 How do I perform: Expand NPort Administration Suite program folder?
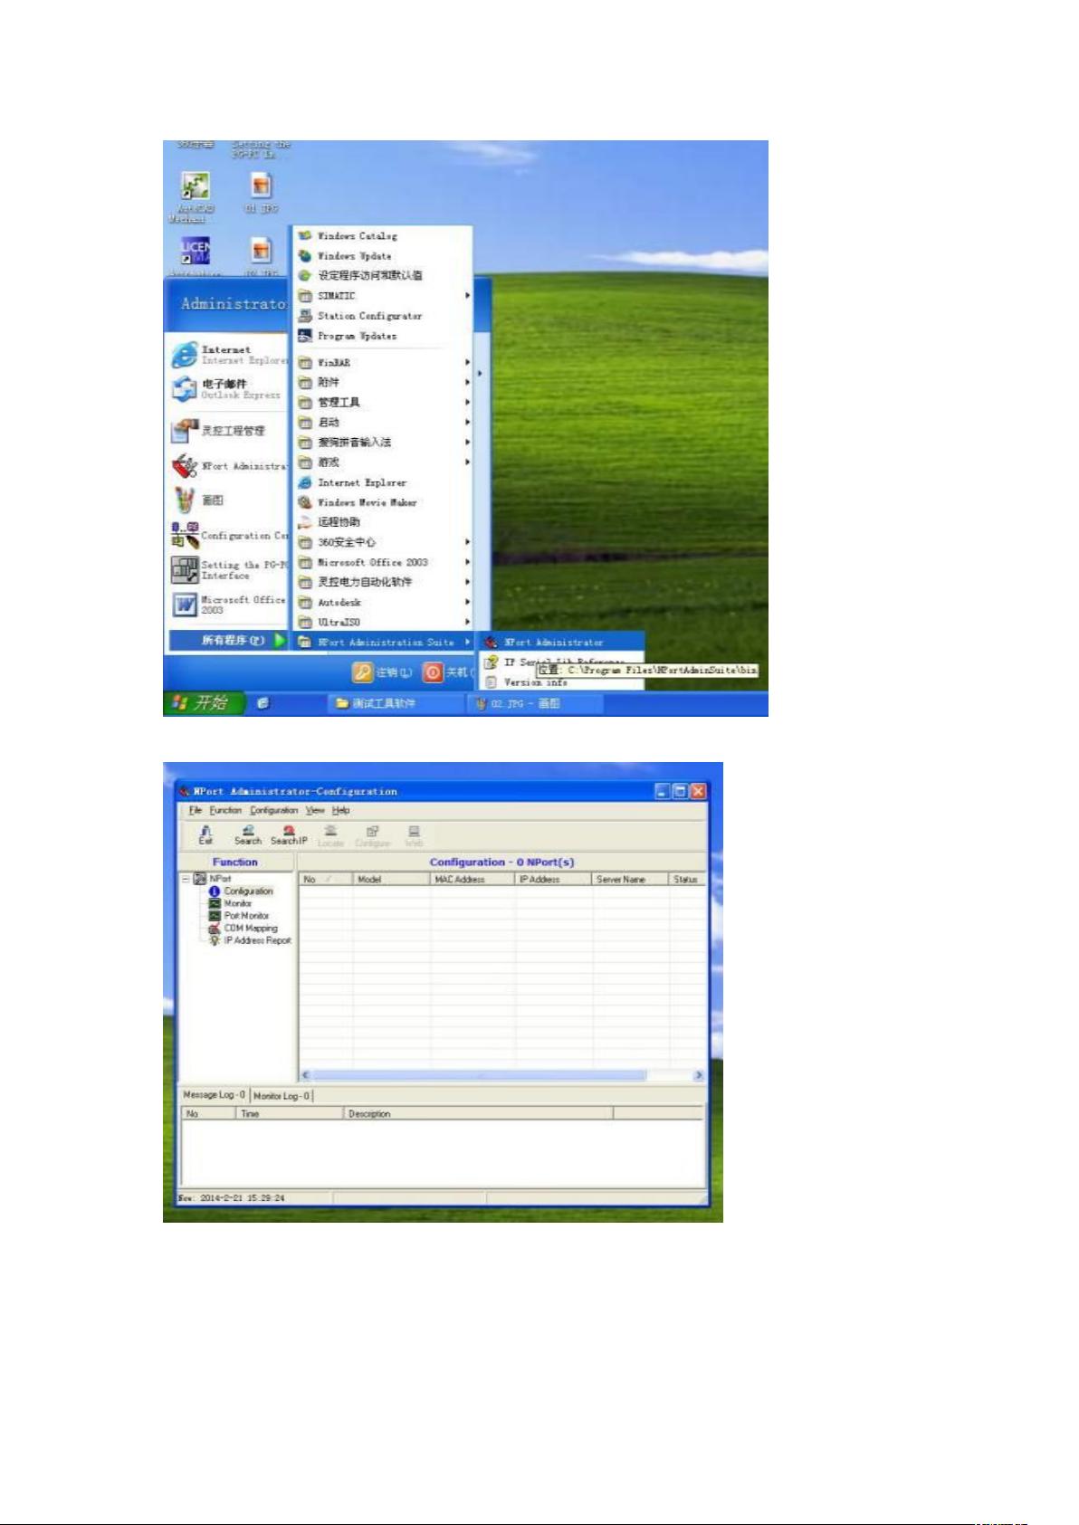click(384, 643)
